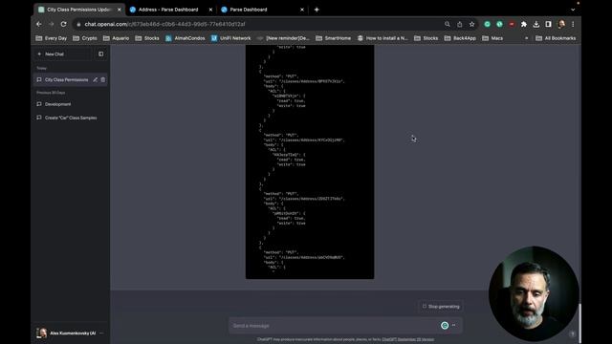
Task: Open the Create "Car" Class Samples chat
Action: pyautogui.click(x=70, y=118)
